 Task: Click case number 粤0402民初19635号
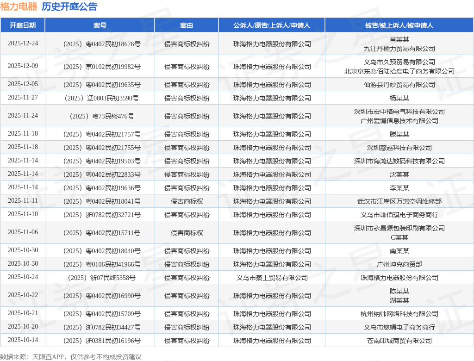[102, 85]
